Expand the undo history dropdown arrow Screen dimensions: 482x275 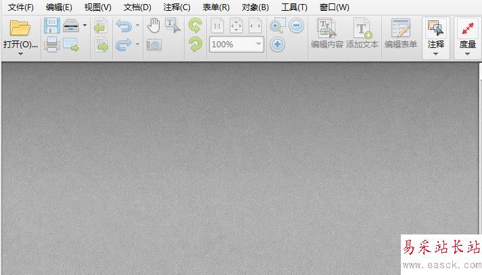coord(137,25)
